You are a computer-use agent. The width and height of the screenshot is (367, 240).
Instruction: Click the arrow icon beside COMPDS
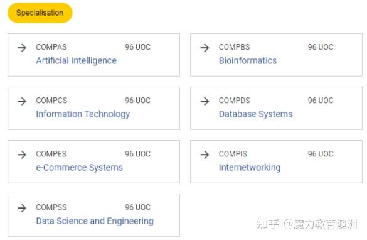[x=205, y=101]
